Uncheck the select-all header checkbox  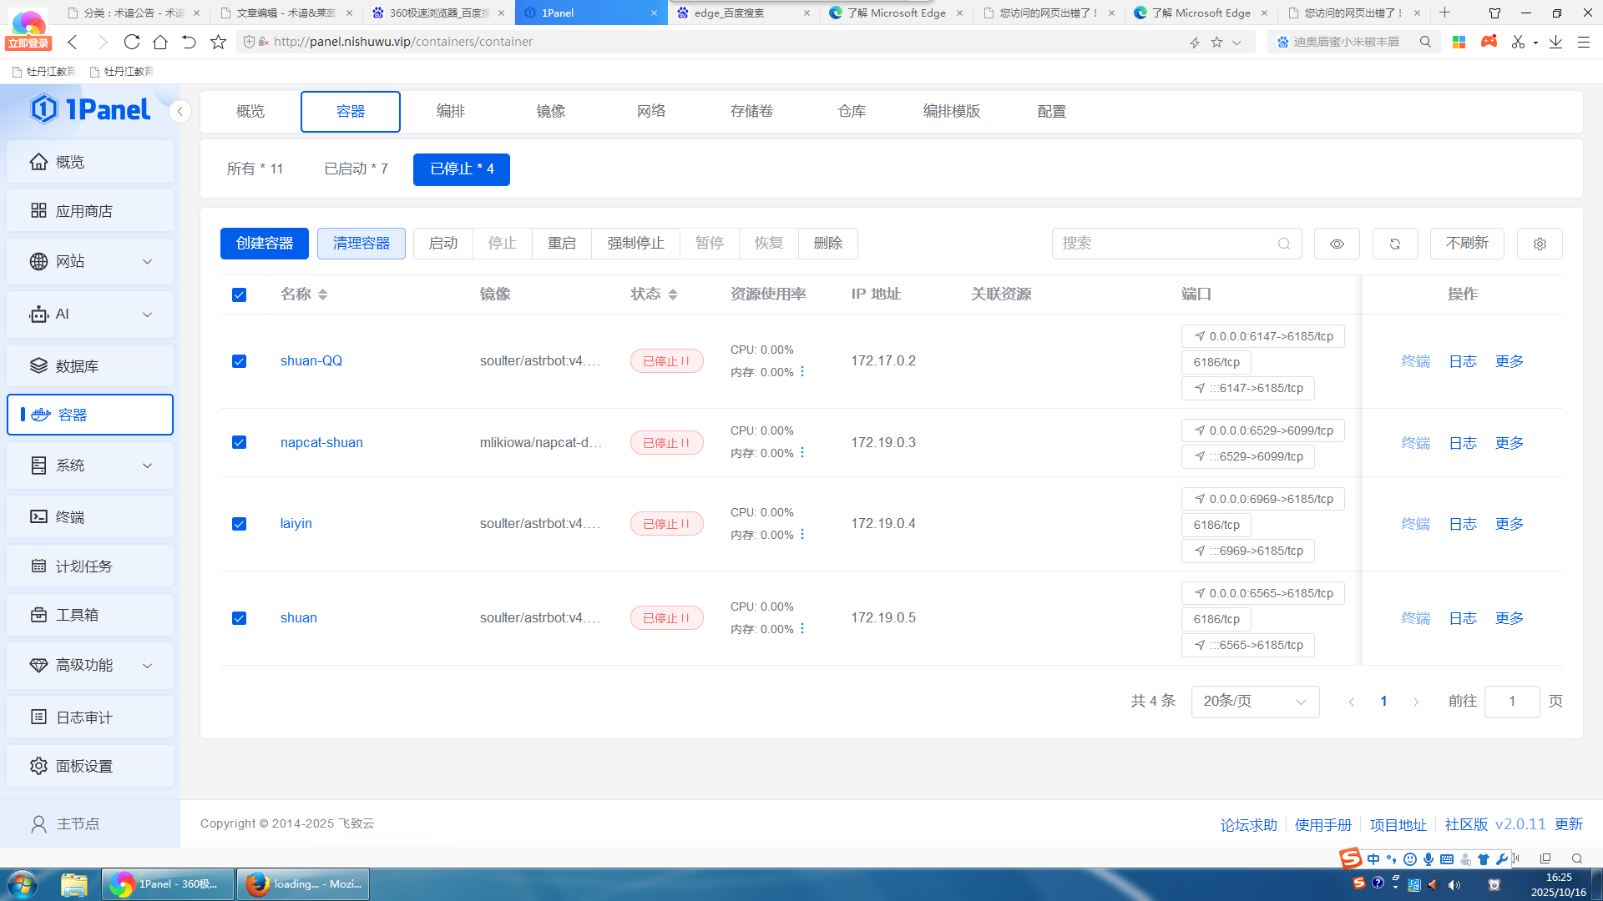[x=239, y=294]
